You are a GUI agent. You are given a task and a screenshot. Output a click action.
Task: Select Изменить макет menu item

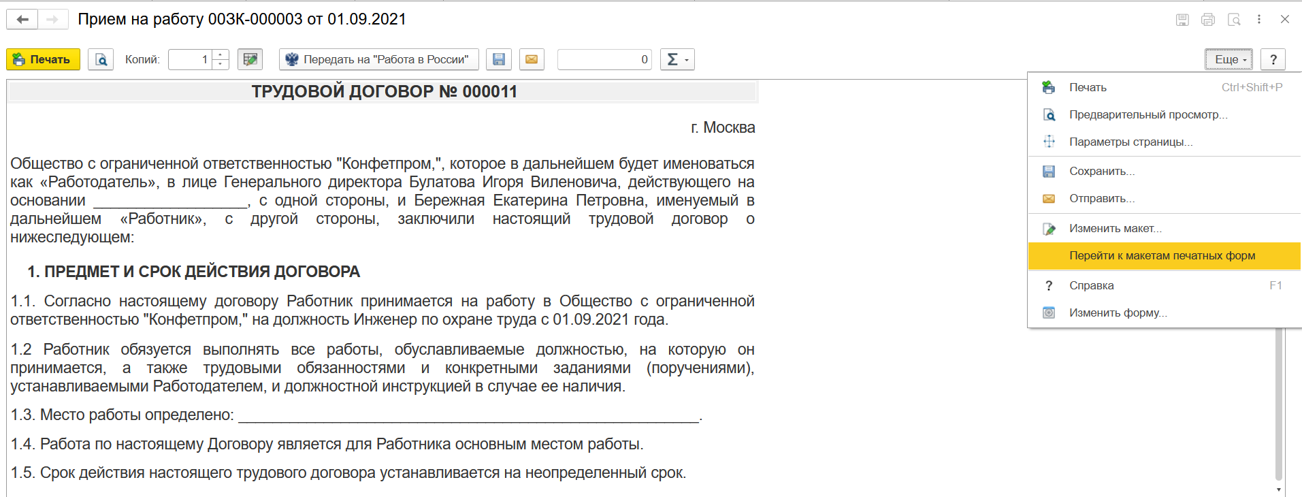tap(1165, 228)
